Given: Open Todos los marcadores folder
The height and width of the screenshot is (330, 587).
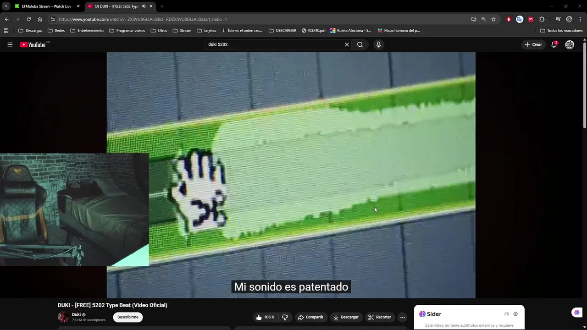Looking at the screenshot, I should coord(561,31).
